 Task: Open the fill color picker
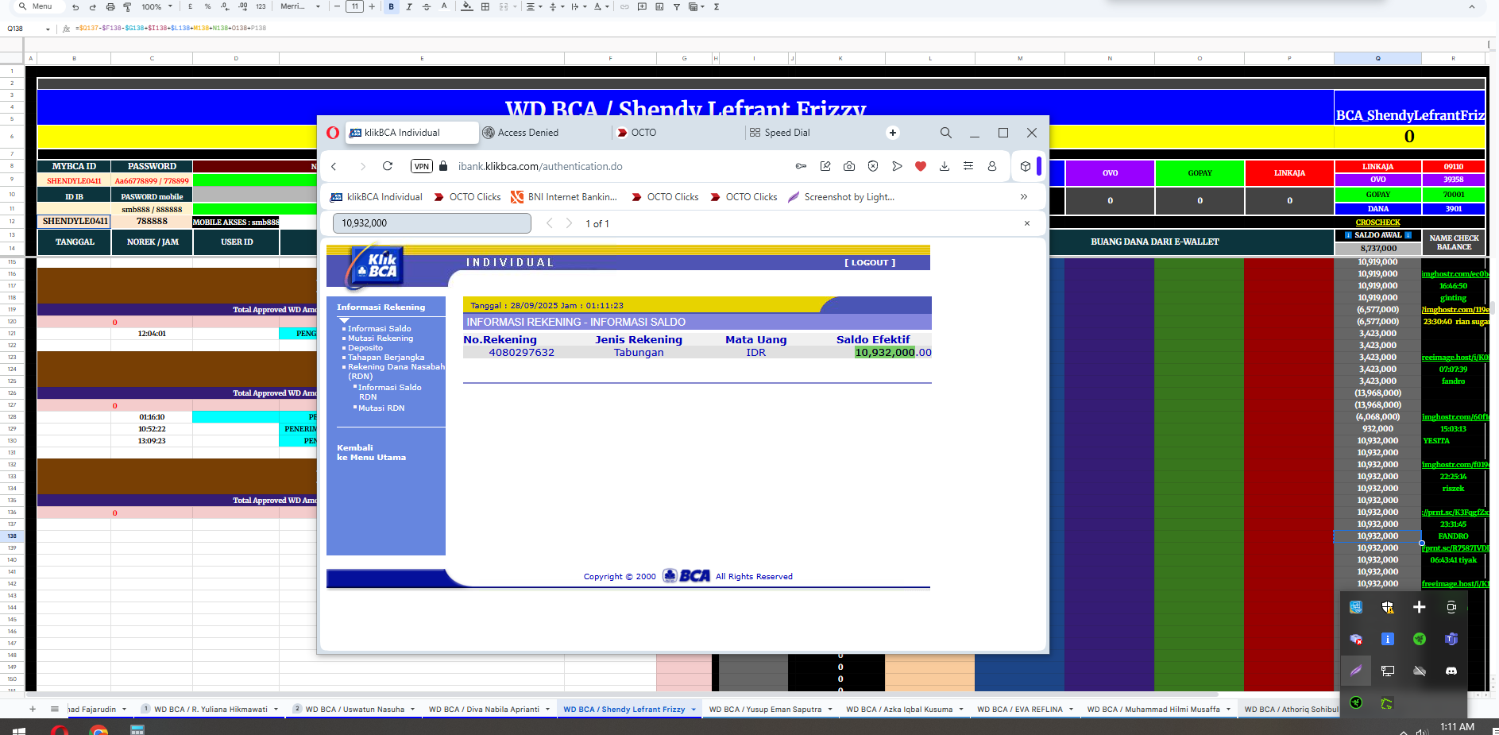coord(467,6)
